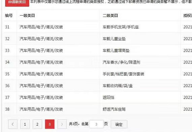Screen dimensions: 192x132
Task: Click 车载儿童坐垫 category cell
Action: click(x=114, y=39)
